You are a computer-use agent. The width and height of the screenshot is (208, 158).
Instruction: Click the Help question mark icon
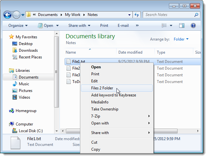(x=193, y=26)
